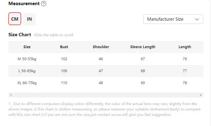Click the bust value 110 cell
Viewport: 211px width, 126px height.
[x=64, y=83]
